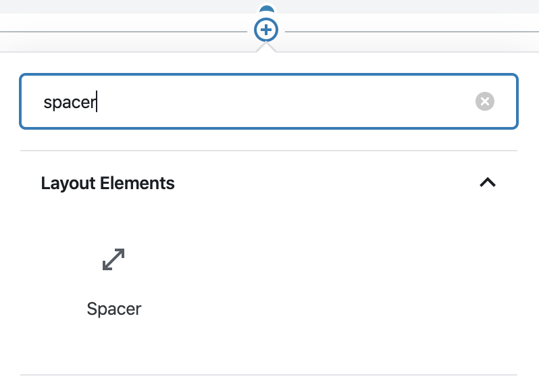The height and width of the screenshot is (381, 539).
Task: Collapse Layout Elements using the chevron
Action: point(488,182)
